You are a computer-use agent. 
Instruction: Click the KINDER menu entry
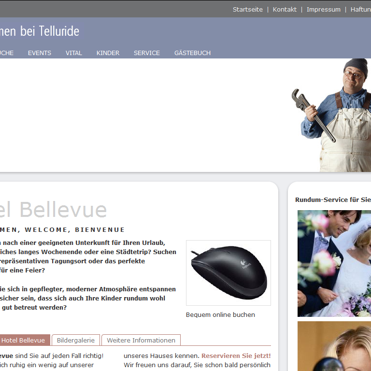tap(108, 53)
